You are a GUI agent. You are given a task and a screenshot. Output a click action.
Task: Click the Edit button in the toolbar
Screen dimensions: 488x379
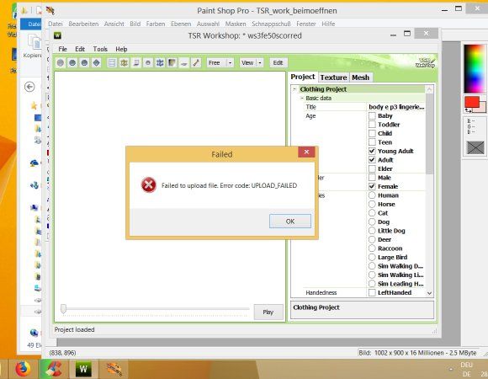point(278,63)
